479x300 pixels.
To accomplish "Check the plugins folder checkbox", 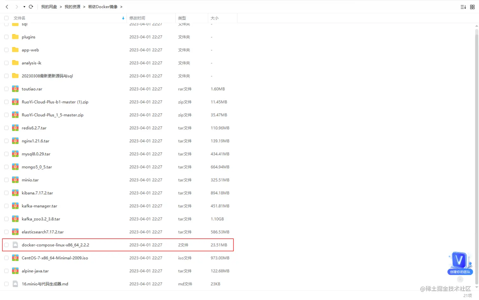I will (6, 37).
